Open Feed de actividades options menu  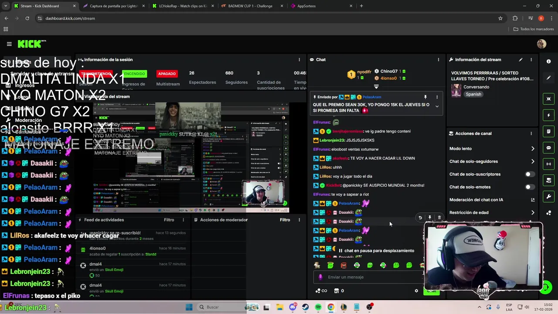click(x=183, y=220)
